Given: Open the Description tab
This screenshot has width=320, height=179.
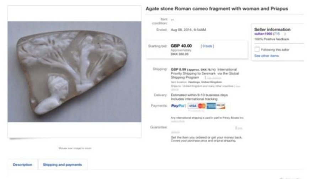Looking at the screenshot, I should 22,165.
